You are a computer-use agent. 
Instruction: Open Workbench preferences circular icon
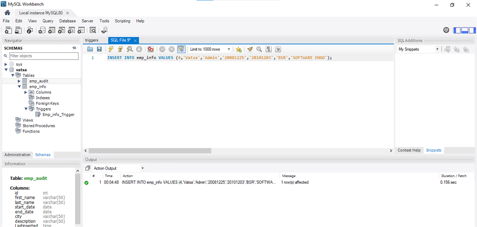[446, 30]
